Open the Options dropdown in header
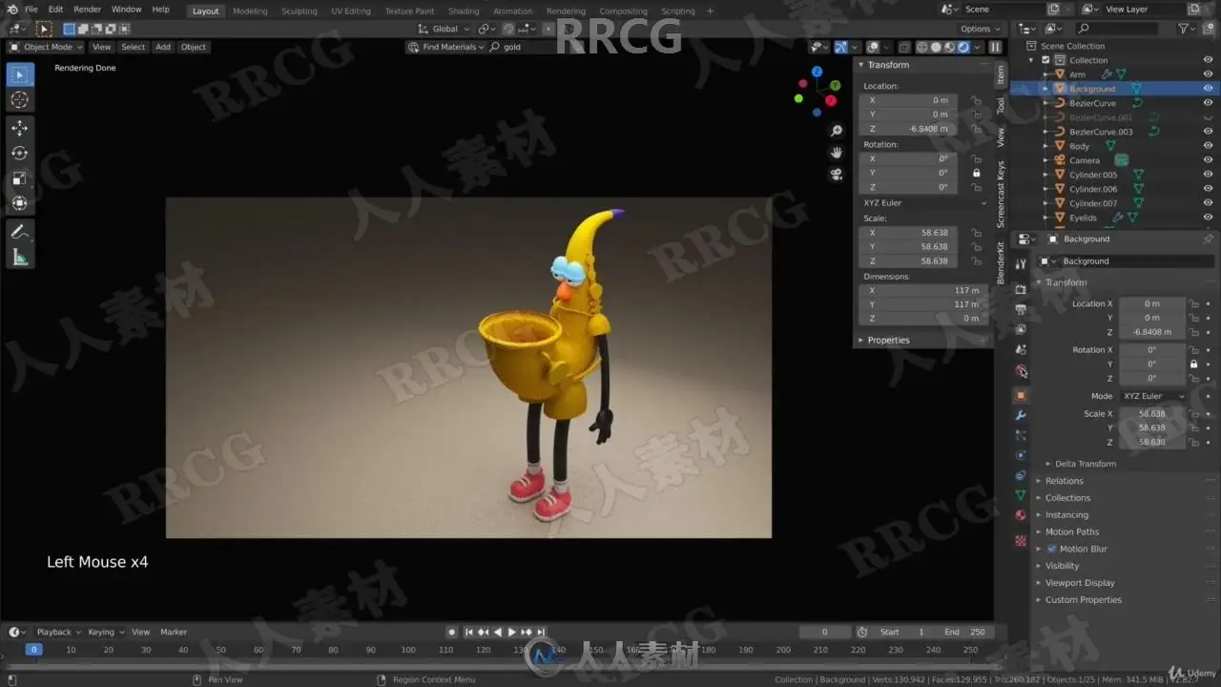Image resolution: width=1221 pixels, height=687 pixels. 980,29
